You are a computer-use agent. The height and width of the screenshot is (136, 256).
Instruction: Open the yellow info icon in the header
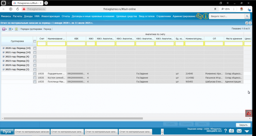tap(206, 16)
